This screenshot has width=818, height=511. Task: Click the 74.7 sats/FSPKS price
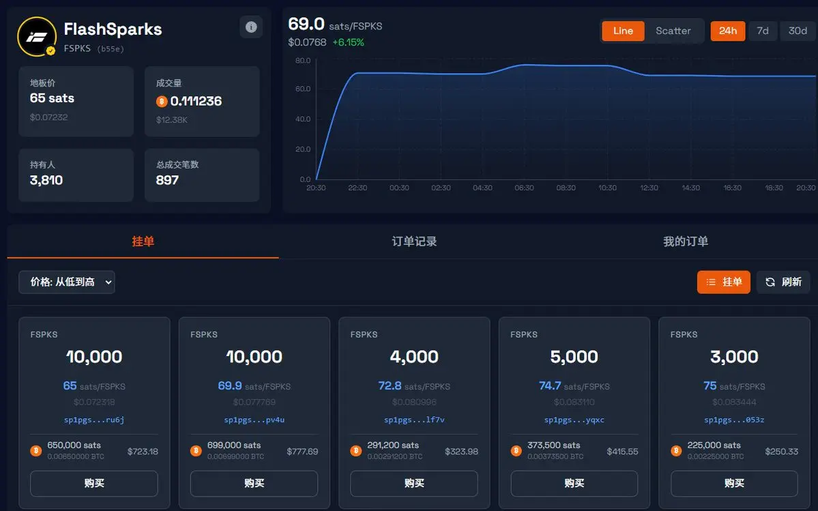click(574, 386)
